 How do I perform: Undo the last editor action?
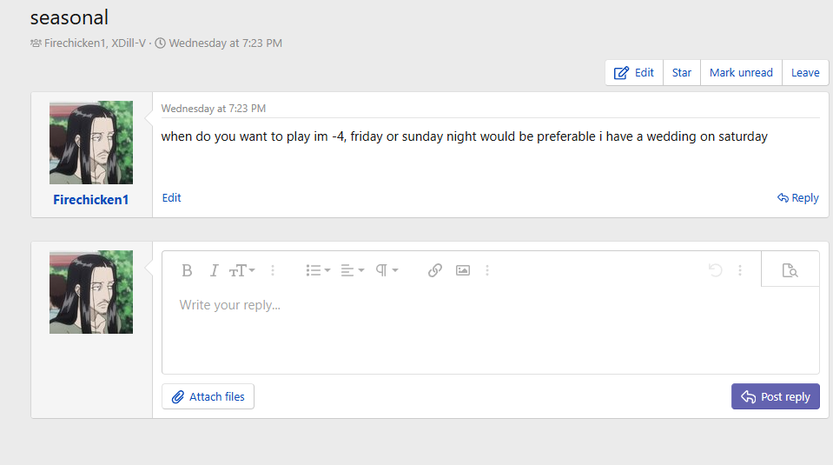coord(716,270)
